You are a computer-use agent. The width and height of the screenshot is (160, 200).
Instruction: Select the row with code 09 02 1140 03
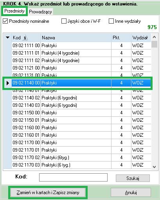[x=81, y=105]
